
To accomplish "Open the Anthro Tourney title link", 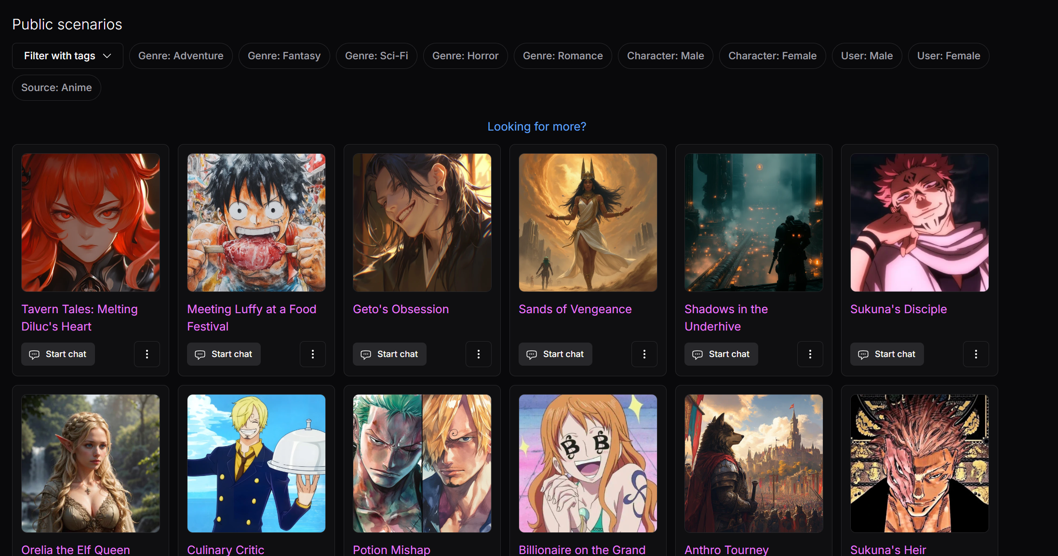I will [726, 550].
